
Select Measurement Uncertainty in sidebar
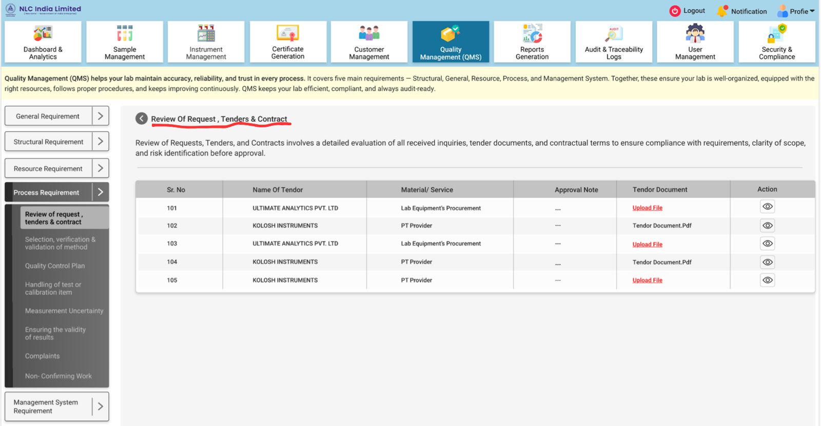tap(64, 311)
